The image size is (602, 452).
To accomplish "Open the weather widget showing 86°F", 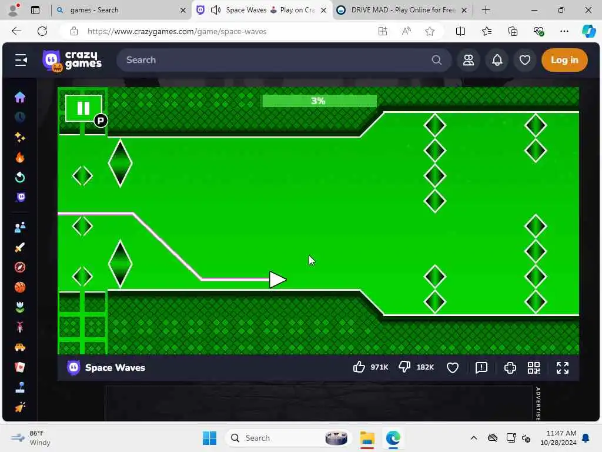I will (x=31, y=438).
